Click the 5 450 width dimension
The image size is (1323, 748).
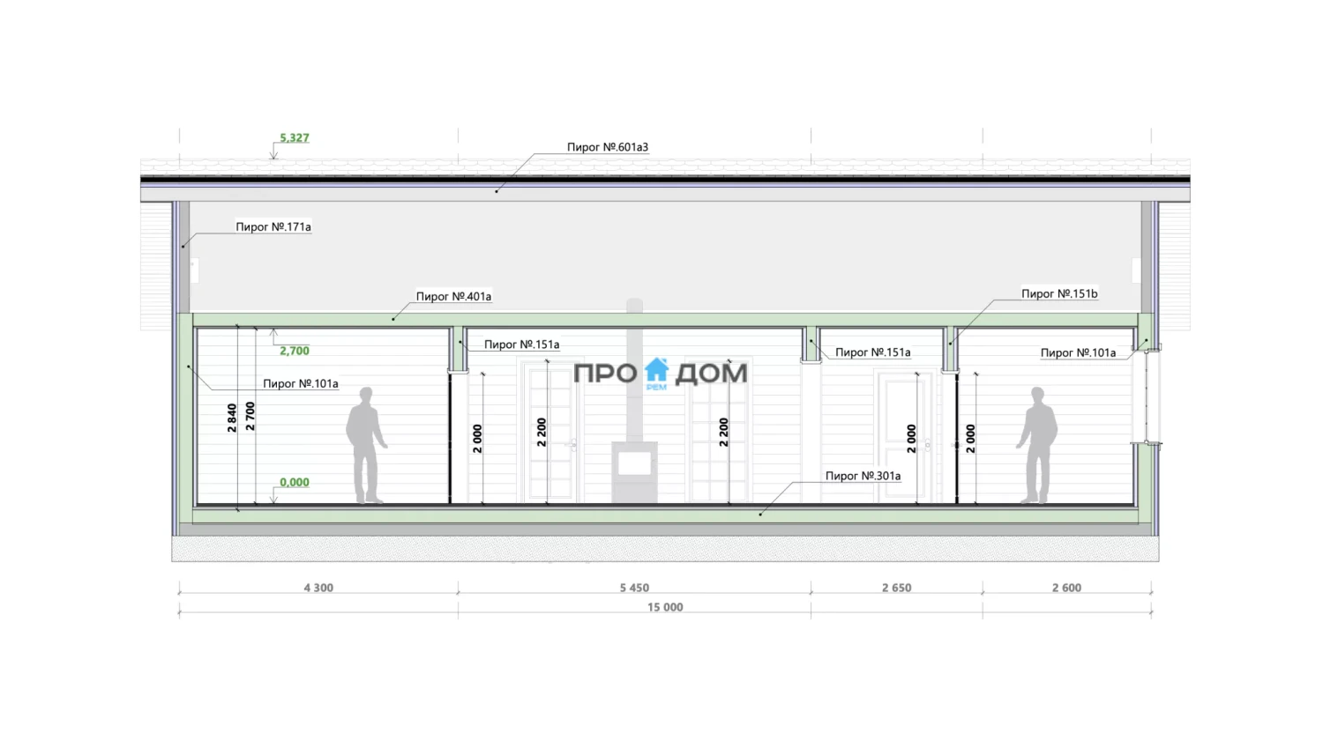634,588
